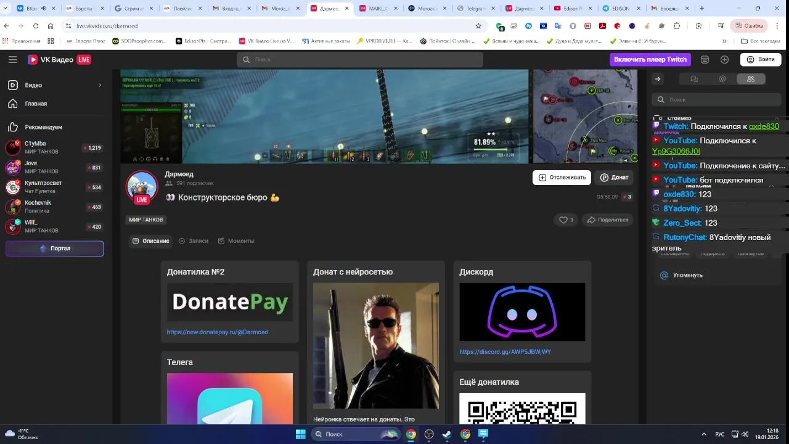Open the Портал button in sidebar
The height and width of the screenshot is (444, 789).
click(x=55, y=249)
